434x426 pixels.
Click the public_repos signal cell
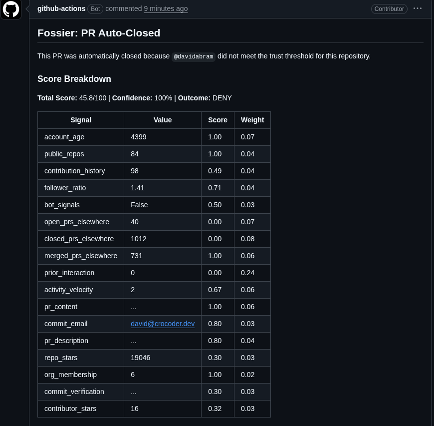(x=81, y=154)
